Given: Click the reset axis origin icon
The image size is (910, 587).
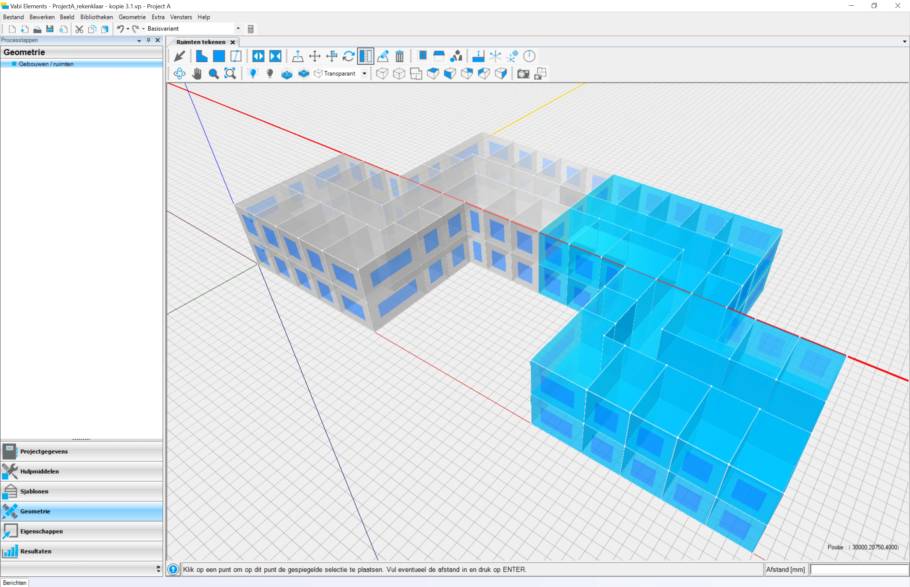Looking at the screenshot, I should coord(512,57).
